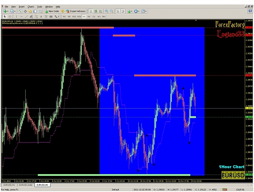Open the Strategy Tester
Screen dimensions: 254x192
pos(40,11)
